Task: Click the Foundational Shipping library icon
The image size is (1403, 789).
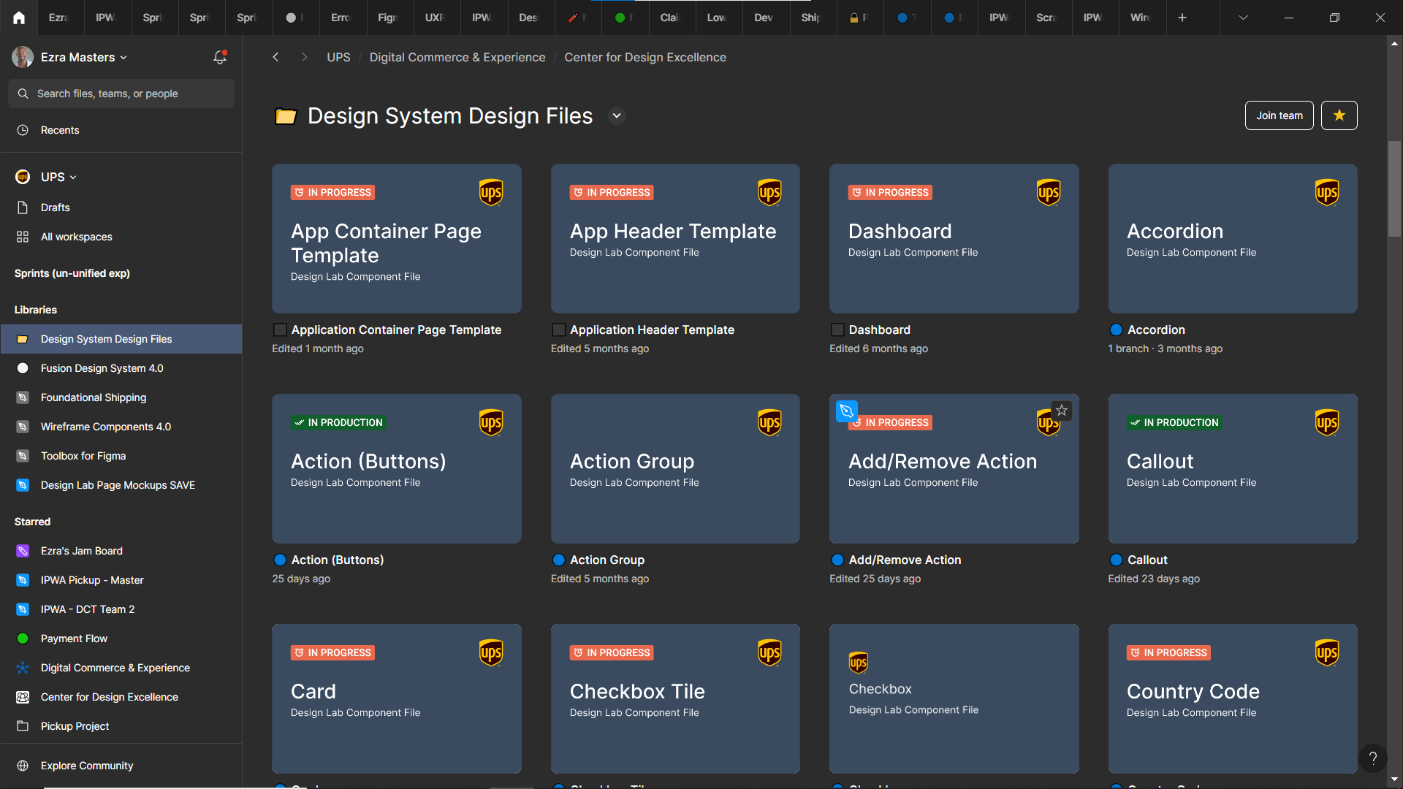Action: [x=23, y=397]
